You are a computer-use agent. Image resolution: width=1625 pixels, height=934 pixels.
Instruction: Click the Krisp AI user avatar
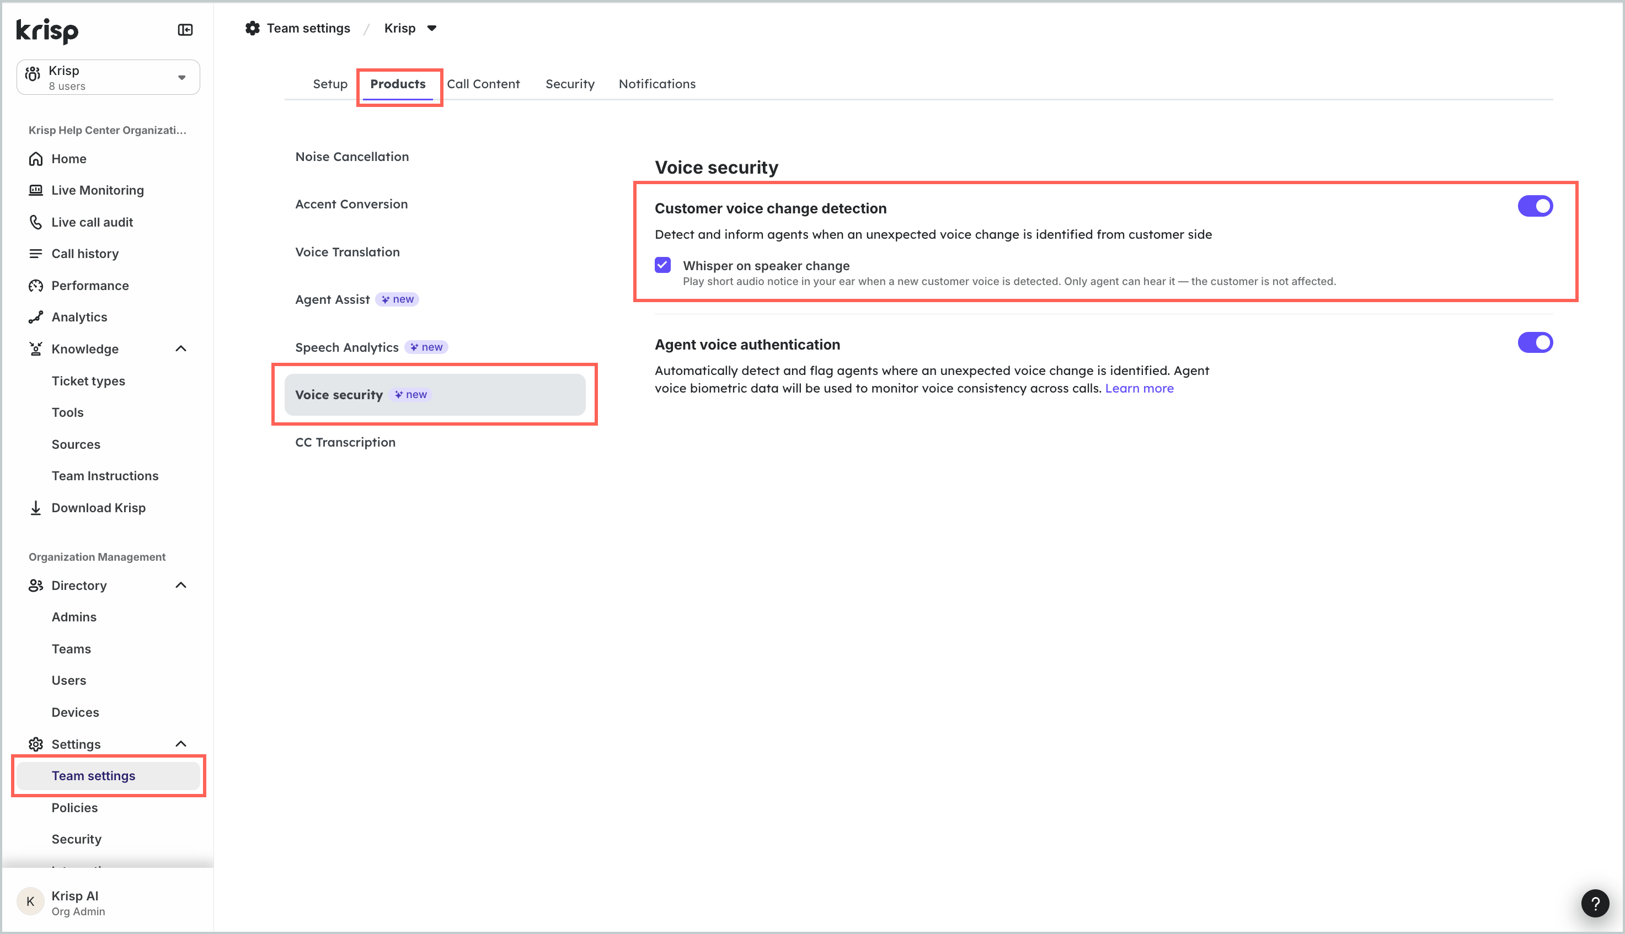30,902
